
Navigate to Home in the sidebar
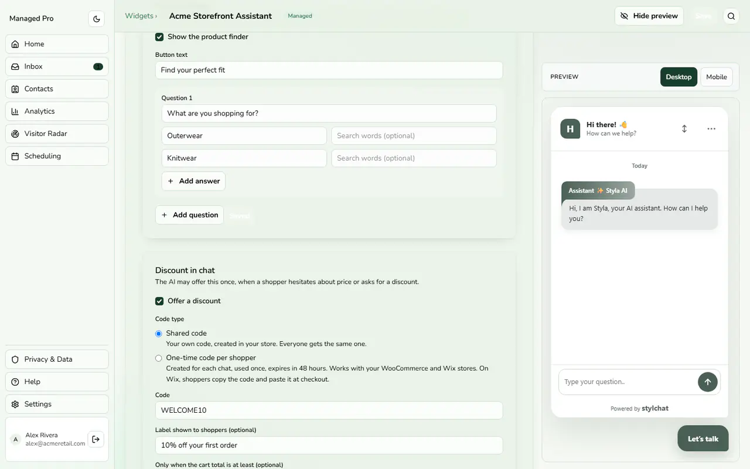(x=57, y=44)
